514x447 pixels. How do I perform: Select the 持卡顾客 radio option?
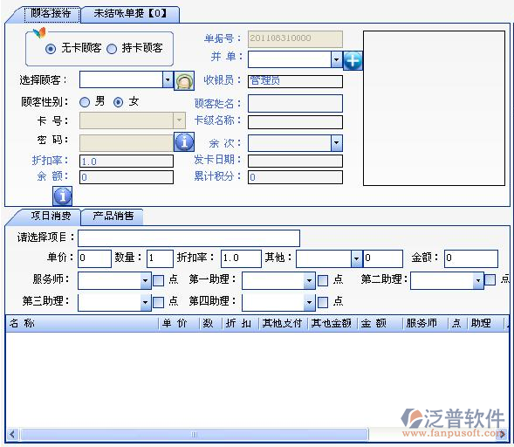tap(112, 49)
